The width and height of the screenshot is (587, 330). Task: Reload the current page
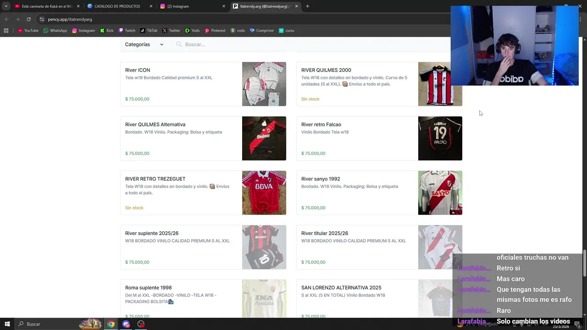28,19
